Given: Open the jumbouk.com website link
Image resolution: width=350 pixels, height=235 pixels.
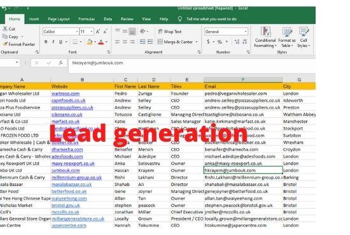Looking at the screenshot, I should coord(66,170).
